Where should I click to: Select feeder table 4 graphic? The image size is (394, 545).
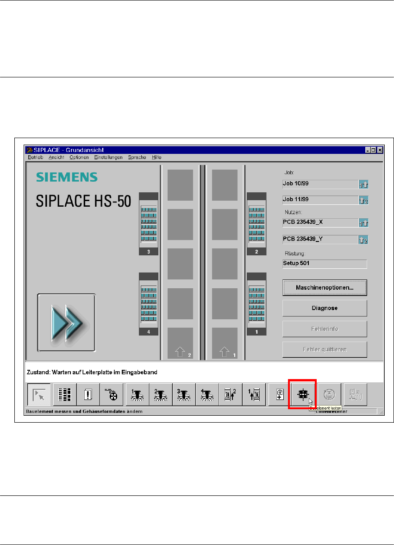(x=149, y=304)
